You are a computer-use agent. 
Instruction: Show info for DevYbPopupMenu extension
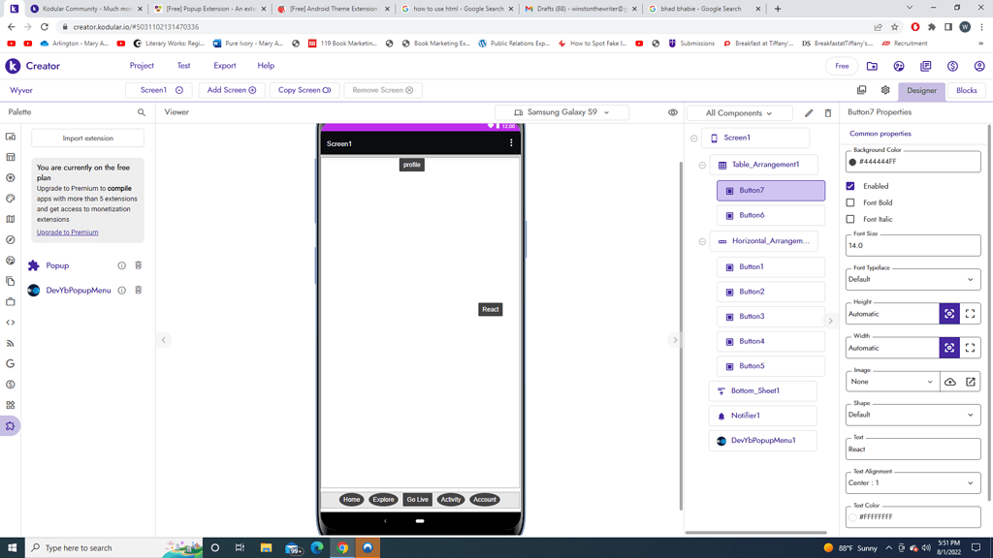pyautogui.click(x=121, y=291)
